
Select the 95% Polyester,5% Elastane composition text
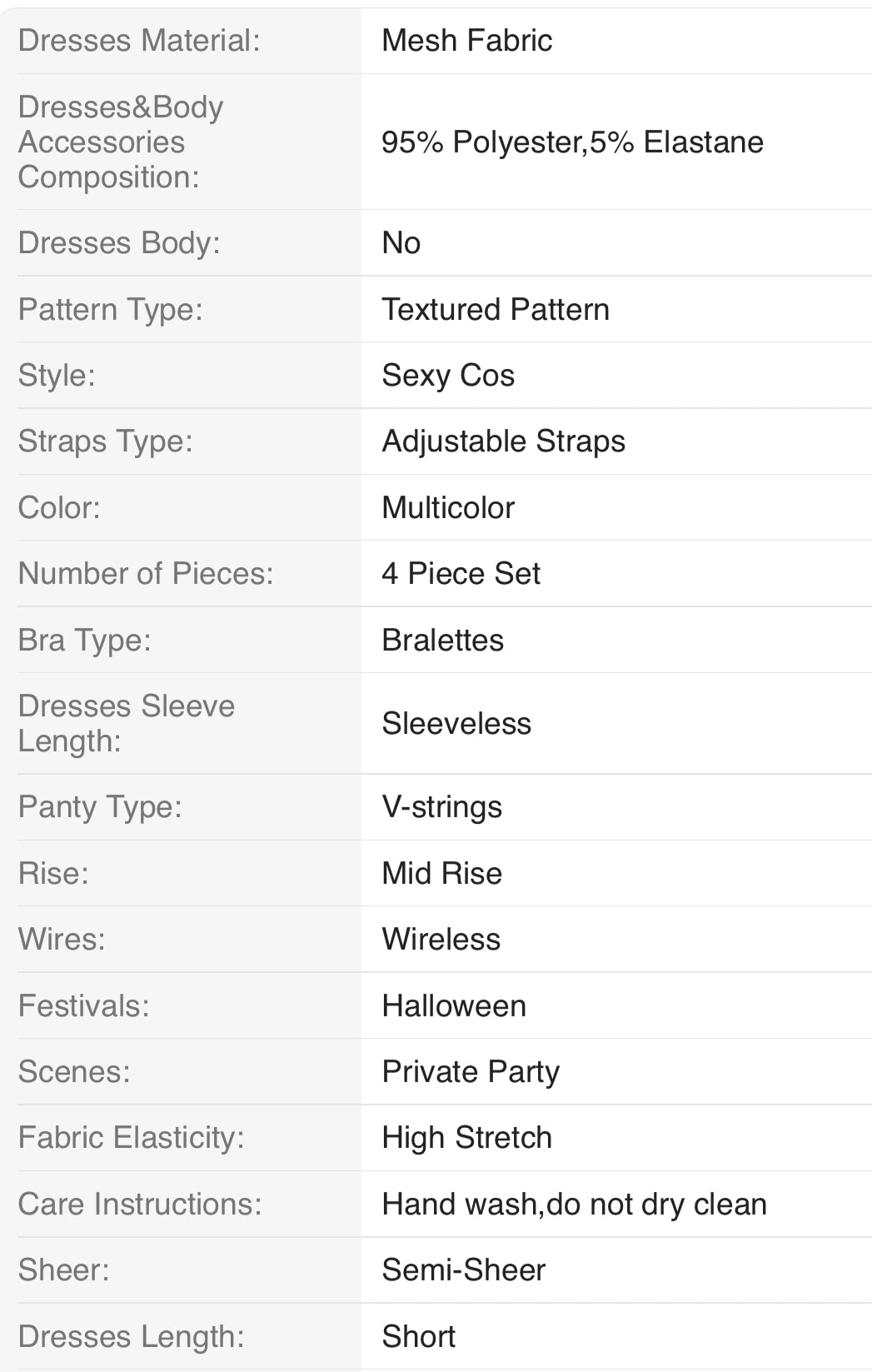(x=572, y=142)
